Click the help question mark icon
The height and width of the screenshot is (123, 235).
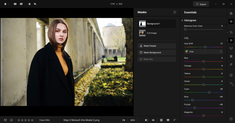[231, 119]
